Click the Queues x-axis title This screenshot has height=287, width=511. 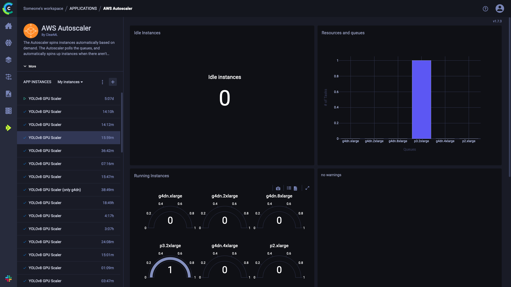[410, 149]
